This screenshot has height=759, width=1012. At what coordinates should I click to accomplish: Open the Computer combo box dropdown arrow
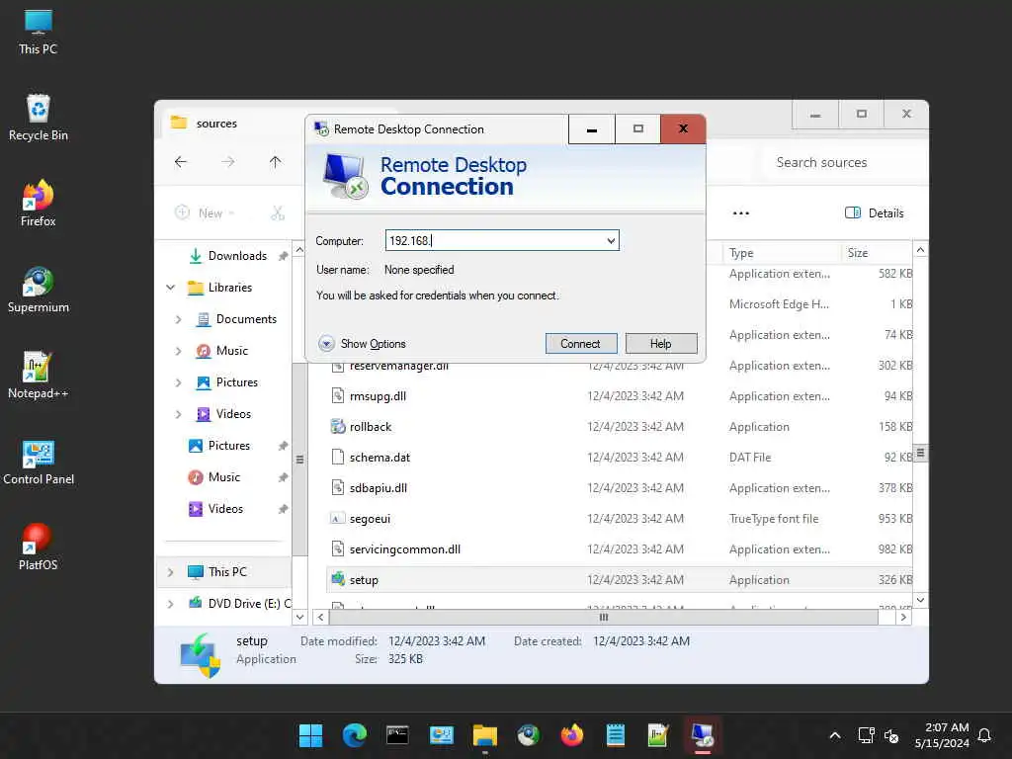tap(611, 241)
